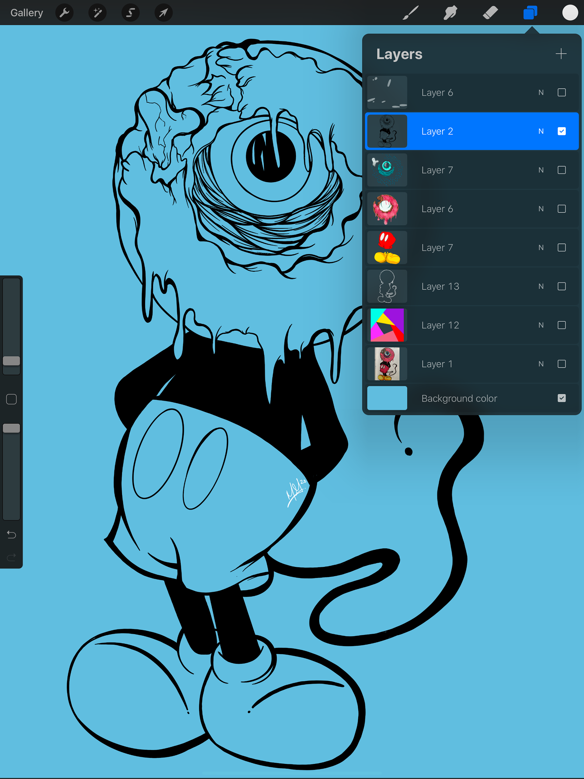Activate the Transform arrow tool
This screenshot has height=779, width=584.
coord(163,13)
